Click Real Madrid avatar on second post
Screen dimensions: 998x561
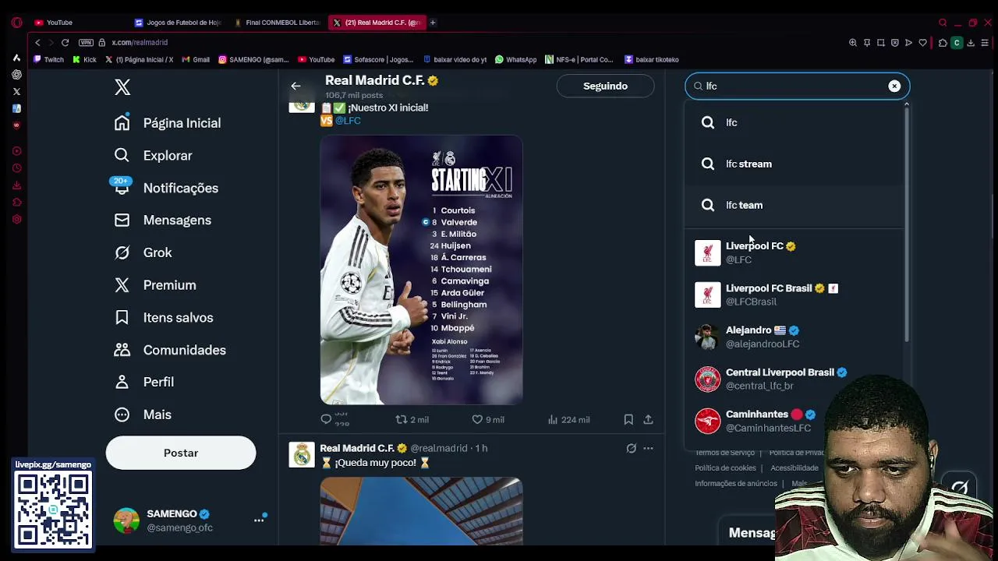302,454
